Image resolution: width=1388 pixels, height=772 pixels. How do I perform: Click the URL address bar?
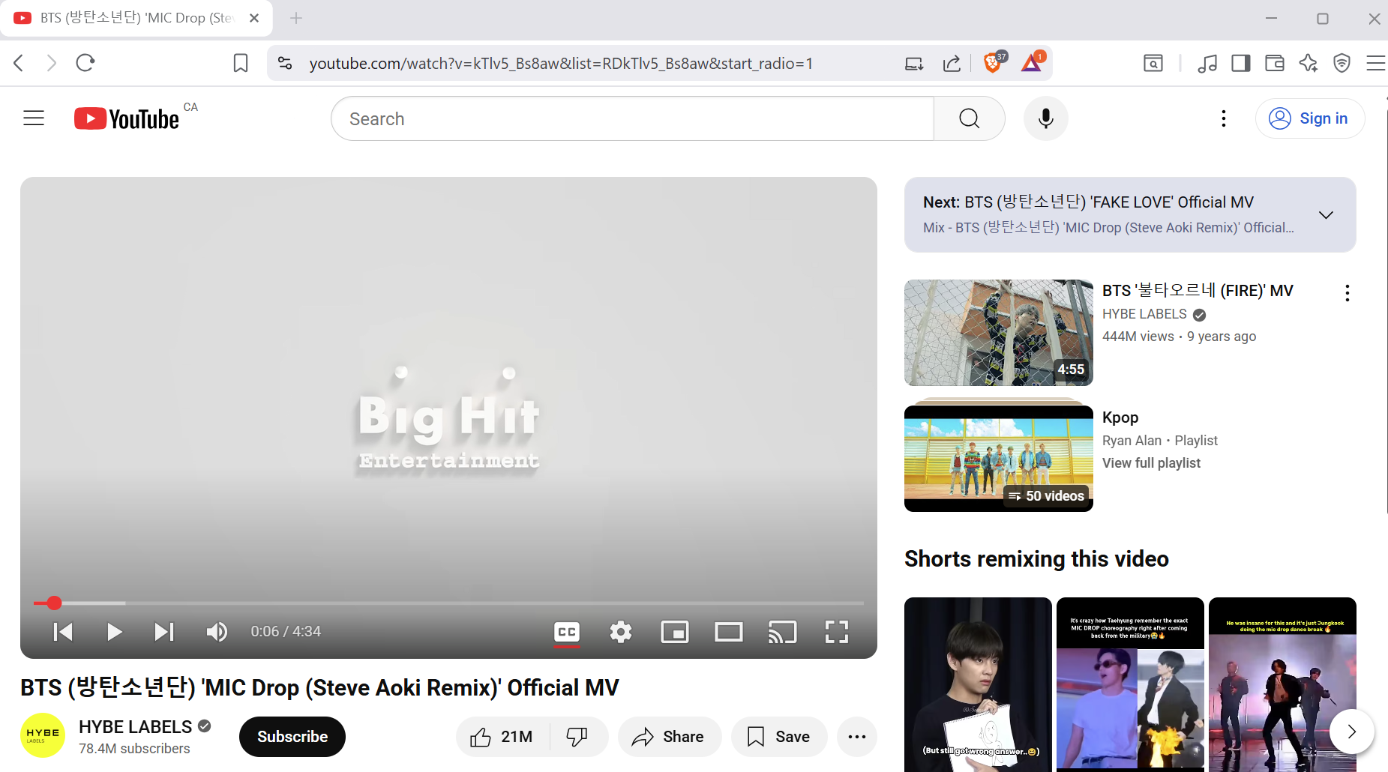coord(561,63)
